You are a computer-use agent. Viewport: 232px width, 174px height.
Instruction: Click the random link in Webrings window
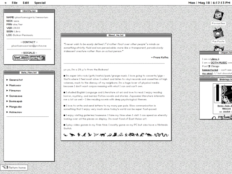click(226, 112)
